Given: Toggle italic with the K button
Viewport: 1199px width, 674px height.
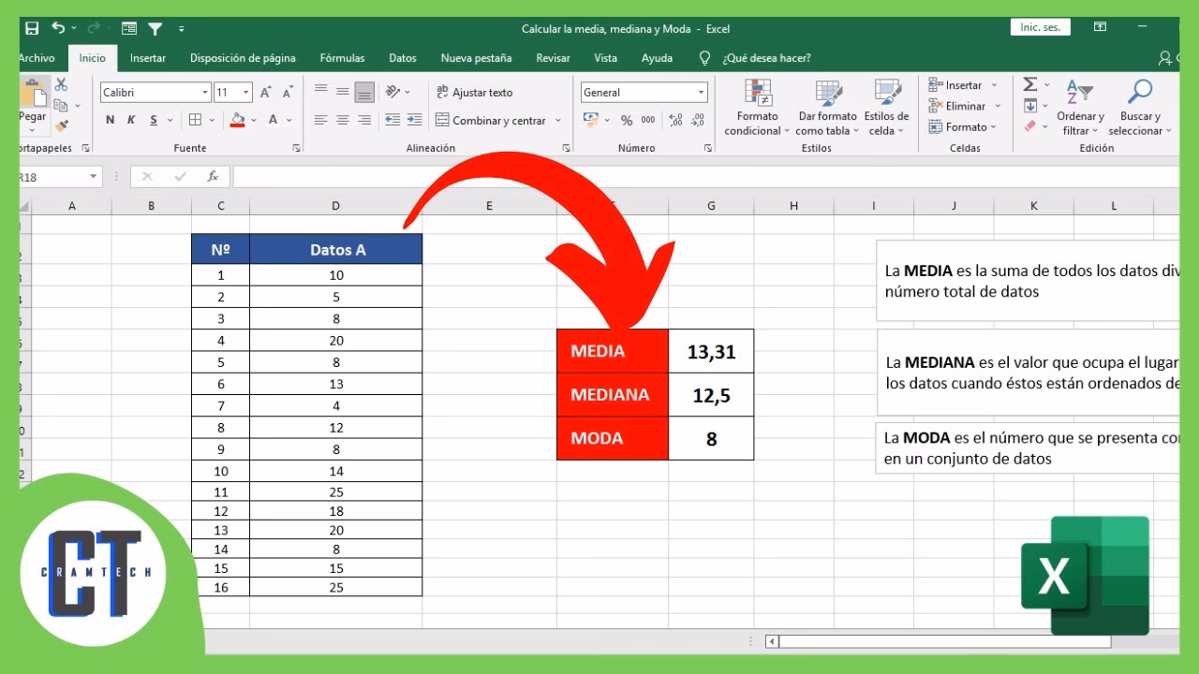Looking at the screenshot, I should [128, 120].
